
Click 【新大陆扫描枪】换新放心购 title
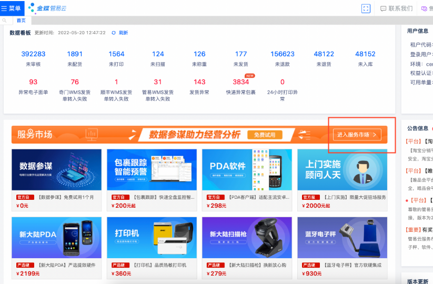[x=257, y=265]
